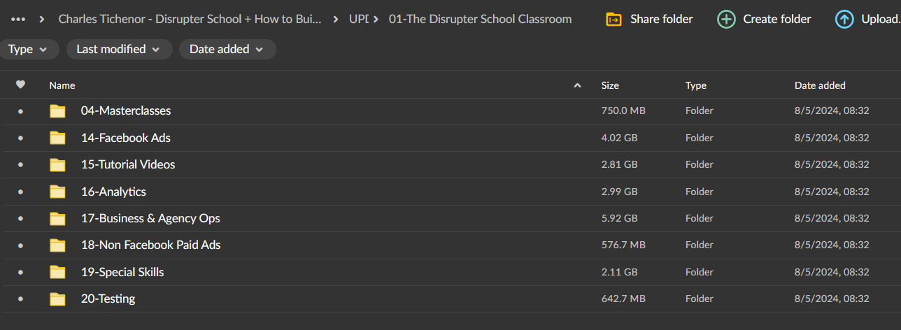Click the Create folder plus icon
This screenshot has height=330, width=901.
(x=726, y=20)
